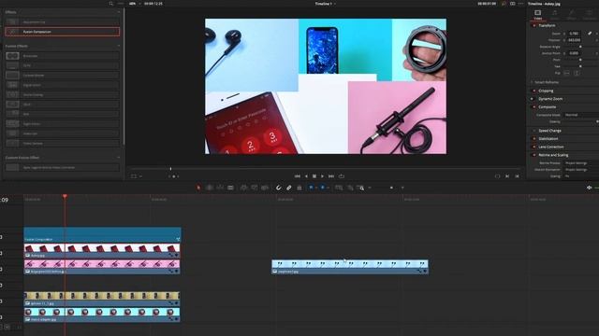This screenshot has height=336, width=599.
Task: Toggle the Transform section enable switch
Action: (x=534, y=25)
